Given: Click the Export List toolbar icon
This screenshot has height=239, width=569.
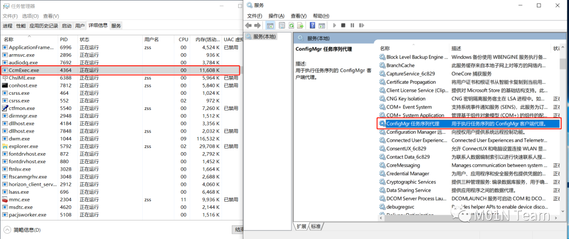Looking at the screenshot, I should [x=300, y=25].
